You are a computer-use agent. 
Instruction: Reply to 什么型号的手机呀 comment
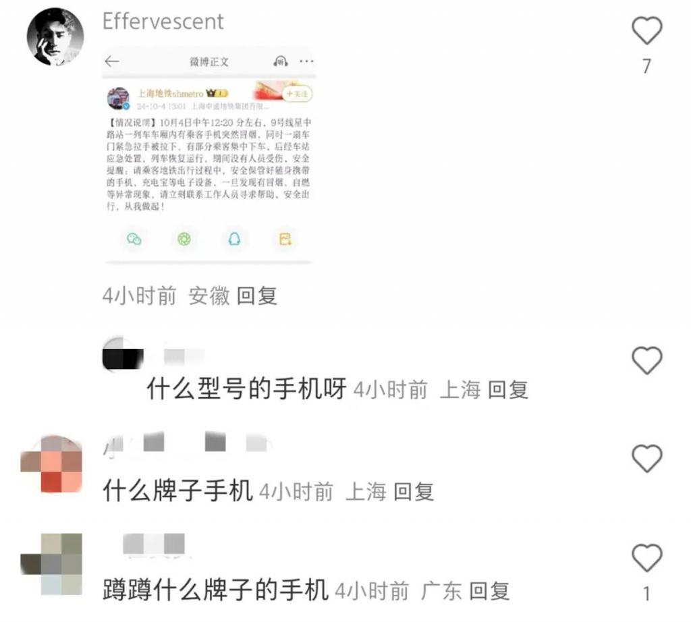[508, 390]
